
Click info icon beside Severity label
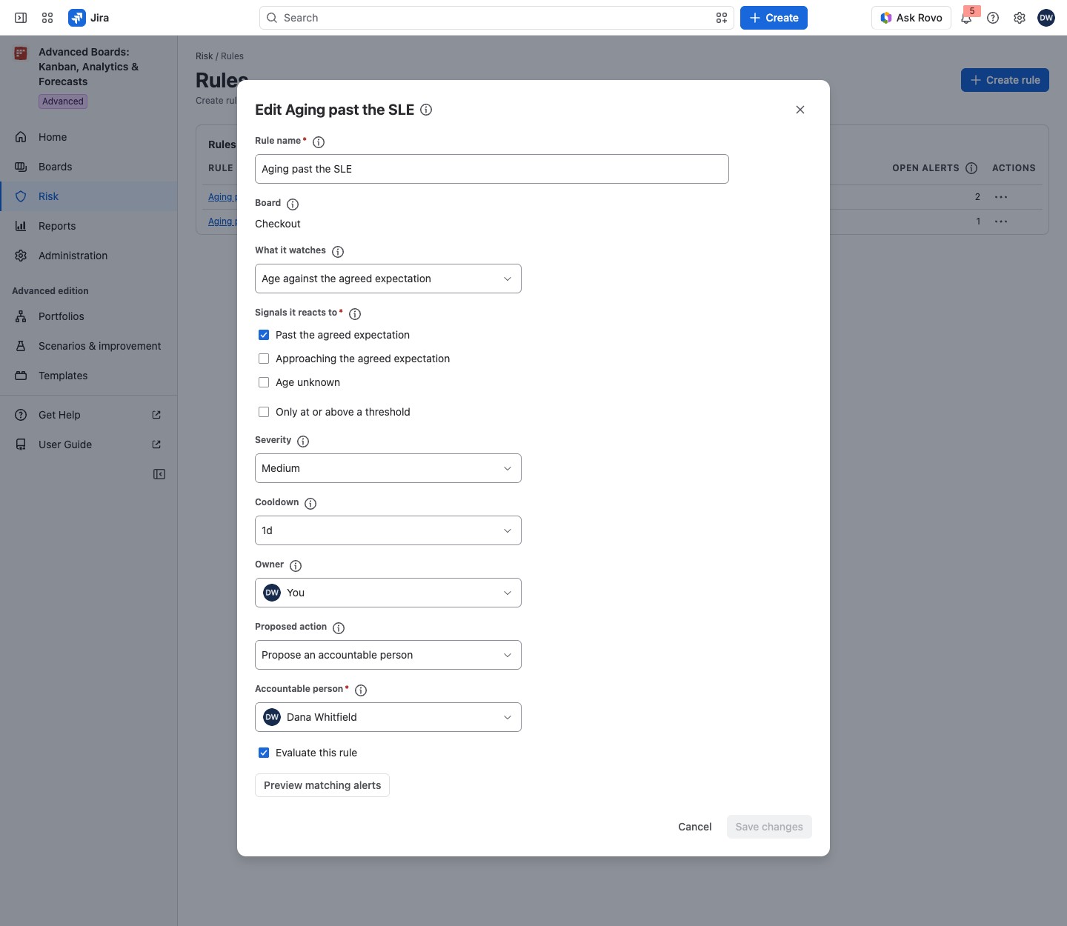click(303, 441)
